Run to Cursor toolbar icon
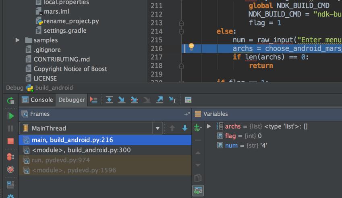The width and height of the screenshot is (342, 198). coord(172,100)
